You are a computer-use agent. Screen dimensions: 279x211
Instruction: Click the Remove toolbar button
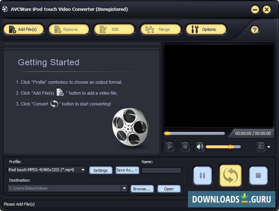click(69, 29)
